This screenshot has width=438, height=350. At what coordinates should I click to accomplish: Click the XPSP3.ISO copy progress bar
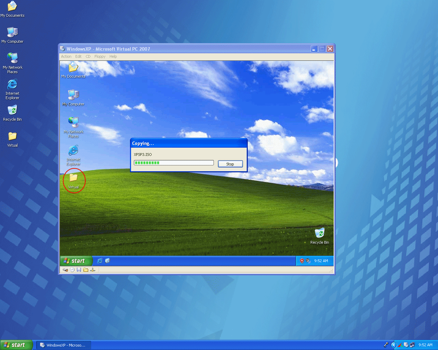pyautogui.click(x=173, y=162)
